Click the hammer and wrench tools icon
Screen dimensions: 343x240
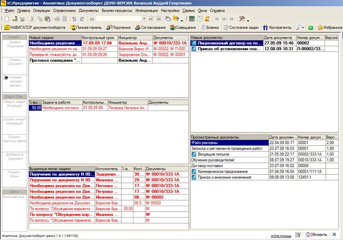pos(242,19)
